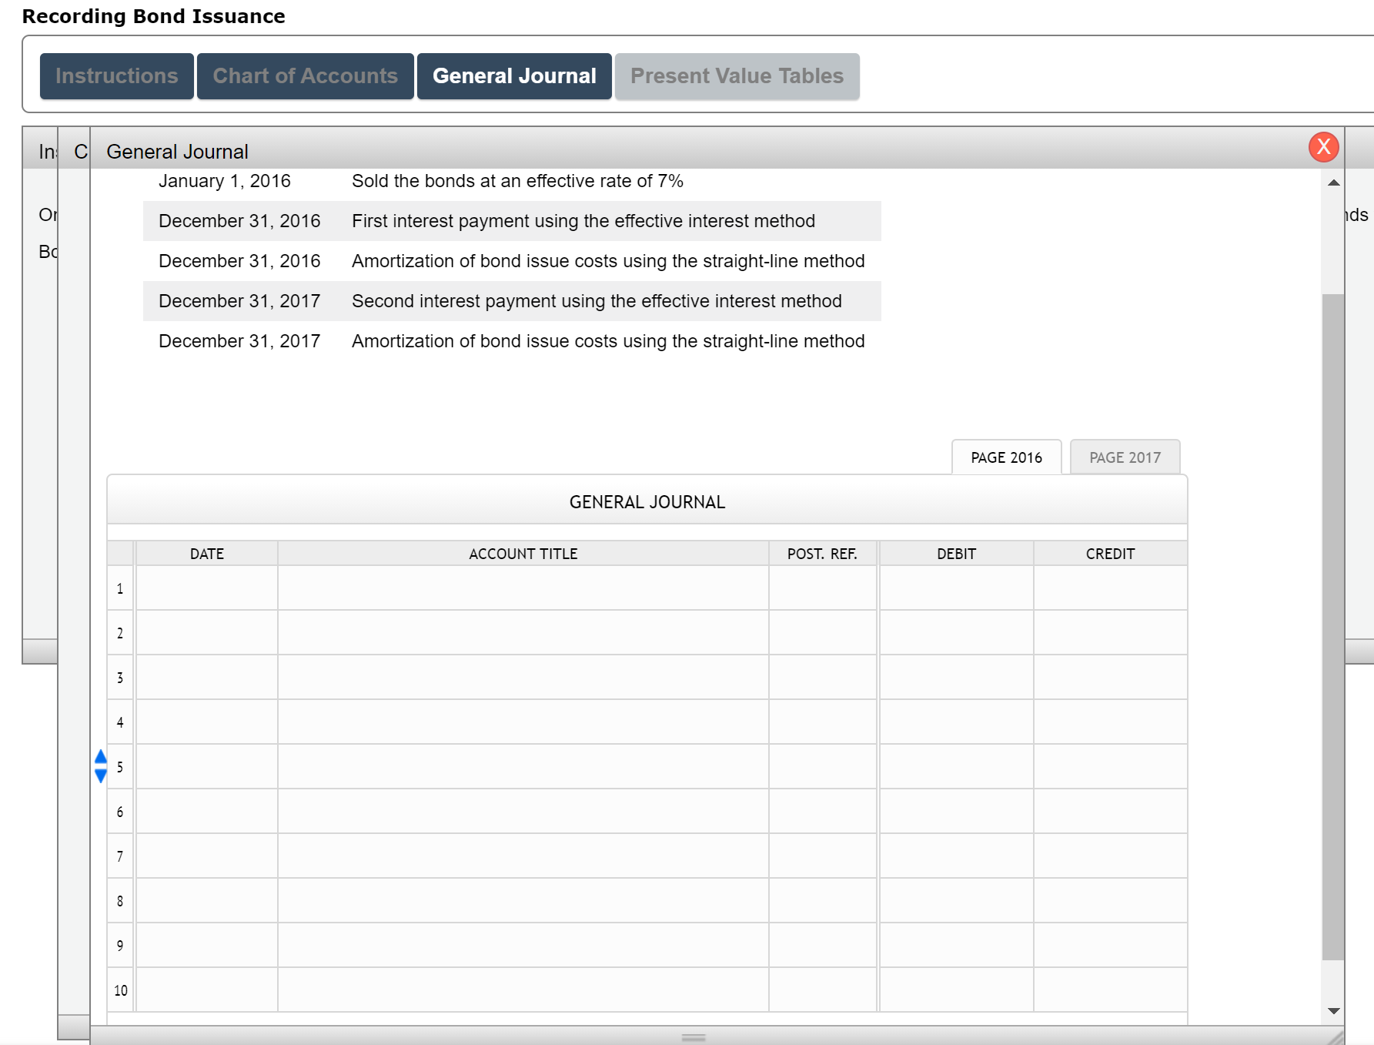
Task: Click the account title cell in row 7
Action: coord(523,856)
